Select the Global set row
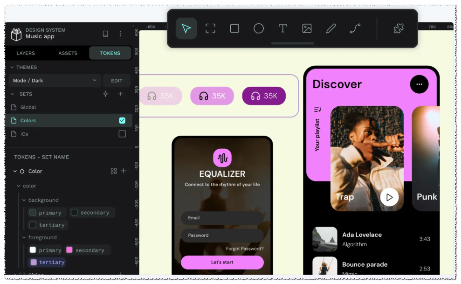 (69, 107)
